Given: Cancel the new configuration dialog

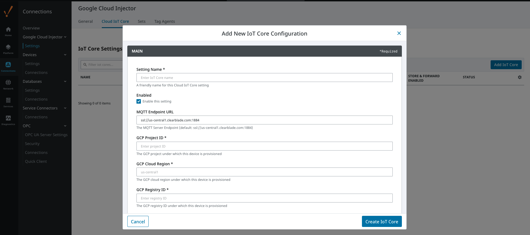Looking at the screenshot, I should click(138, 221).
